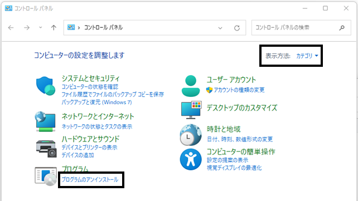Open the Hardware and Sound printer icon
358x201 pixels.
46,148
